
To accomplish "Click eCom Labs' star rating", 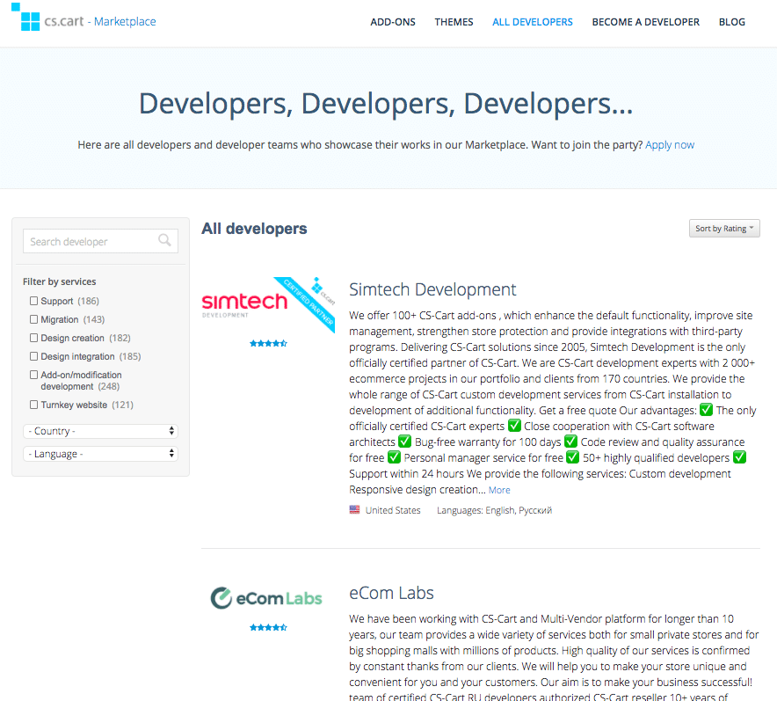I will click(267, 627).
